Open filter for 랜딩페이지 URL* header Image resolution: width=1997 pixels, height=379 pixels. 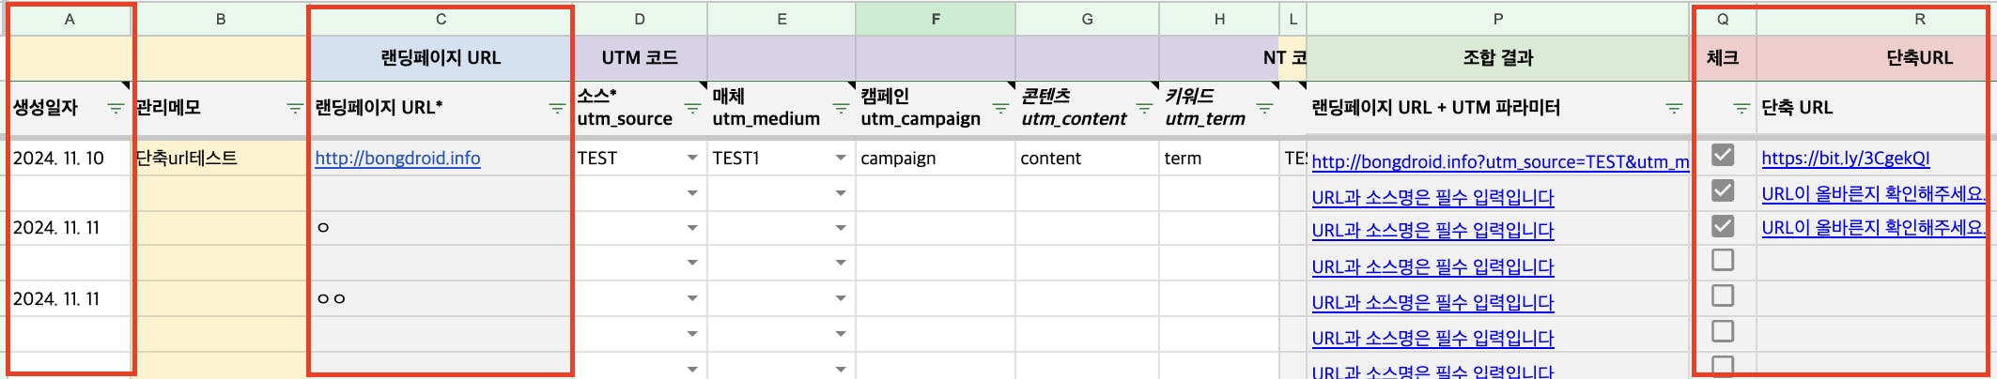(x=556, y=109)
